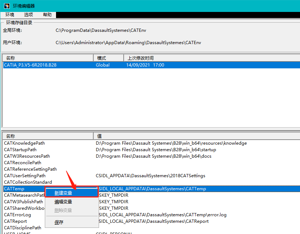
Task: Click the 2018CATSettings value
Action: click(151, 176)
